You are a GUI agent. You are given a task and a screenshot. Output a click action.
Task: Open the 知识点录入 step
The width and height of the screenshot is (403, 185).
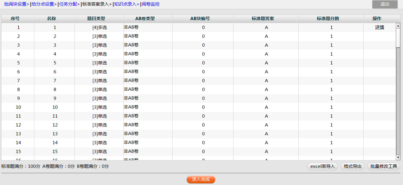(125, 4)
